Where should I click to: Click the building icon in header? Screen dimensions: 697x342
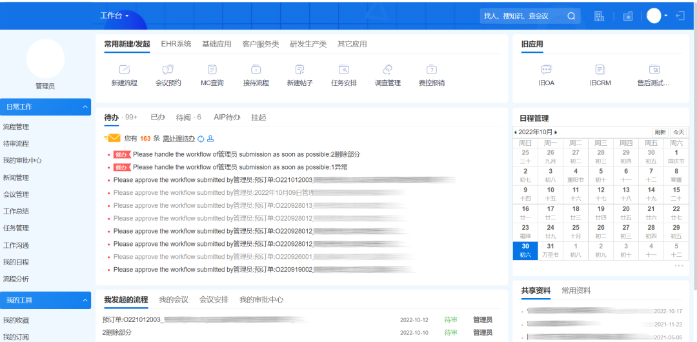599,16
